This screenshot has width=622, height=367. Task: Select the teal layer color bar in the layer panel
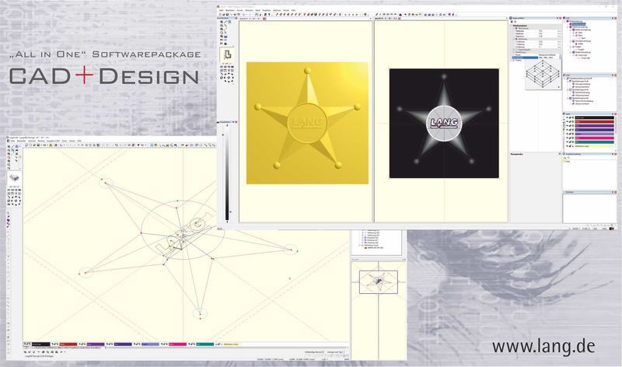tap(595, 142)
